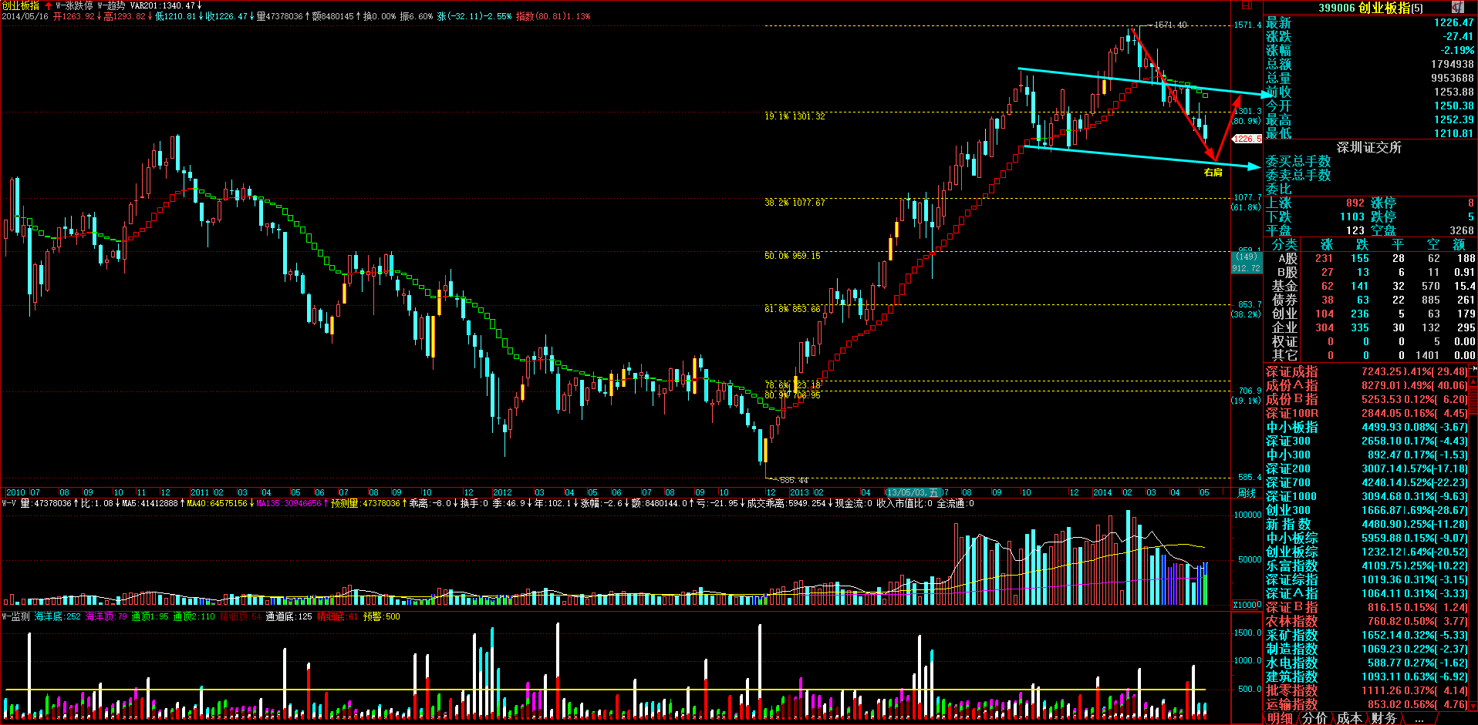The width and height of the screenshot is (1478, 725).
Task: Click the 912.72 highlighted price tag
Action: click(x=1246, y=268)
